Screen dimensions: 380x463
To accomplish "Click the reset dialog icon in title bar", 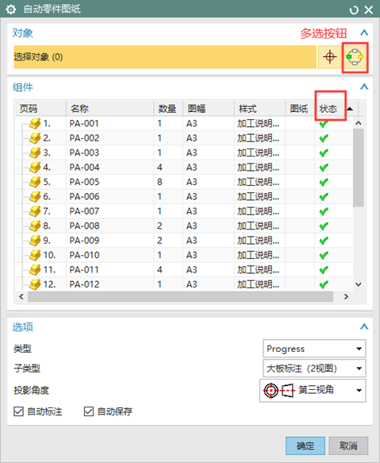I will [354, 10].
